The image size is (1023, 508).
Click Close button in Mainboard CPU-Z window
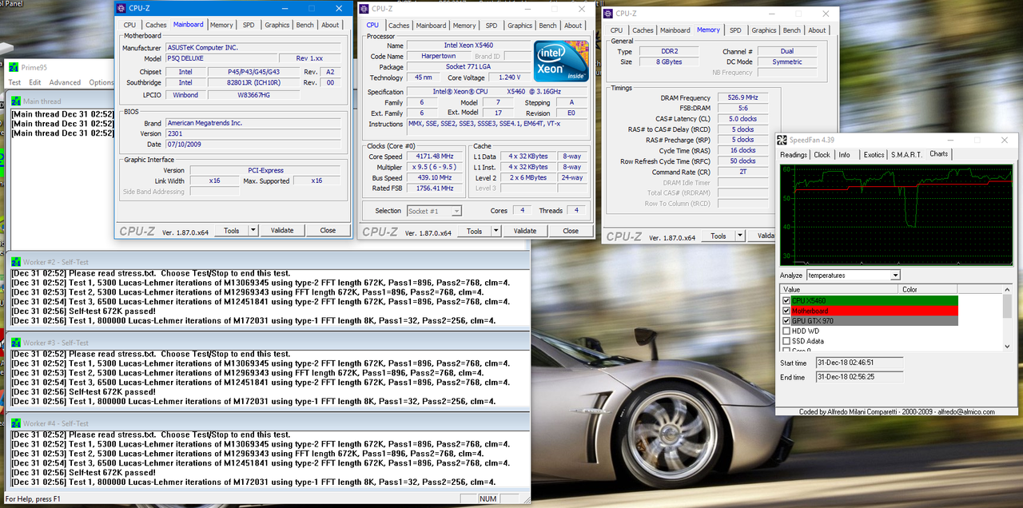click(x=328, y=230)
